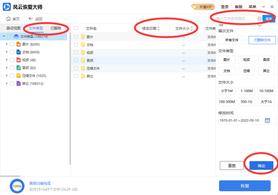This screenshot has height=195, width=278.
Task: Click the 图片 category icon in tree
Action: [x=19, y=44]
